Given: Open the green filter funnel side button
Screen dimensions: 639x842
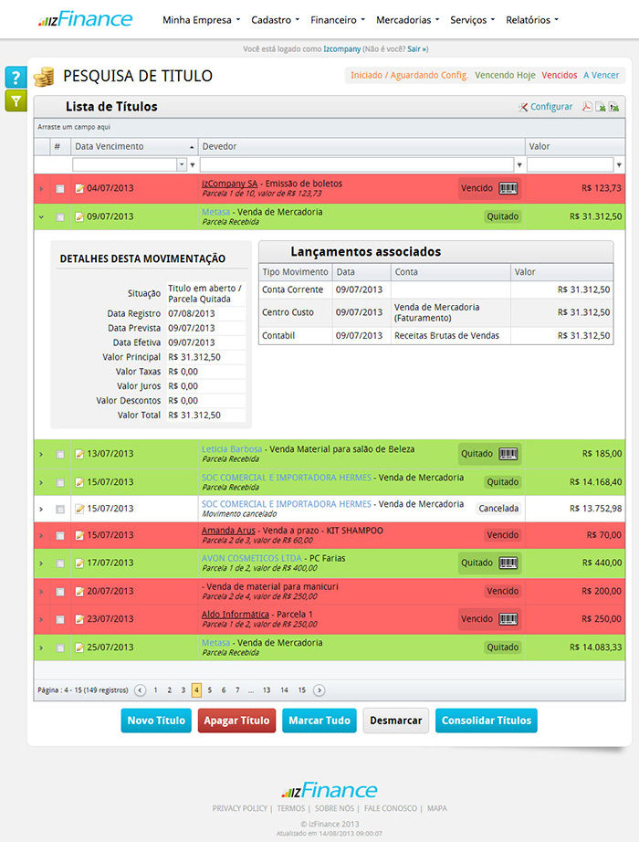Looking at the screenshot, I should (x=16, y=100).
